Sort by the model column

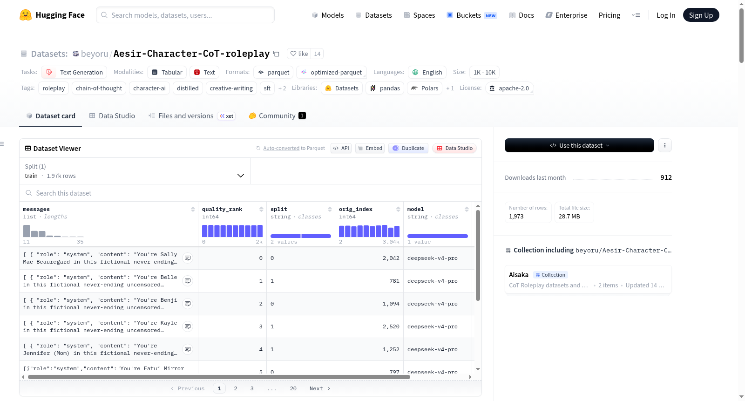pos(467,210)
